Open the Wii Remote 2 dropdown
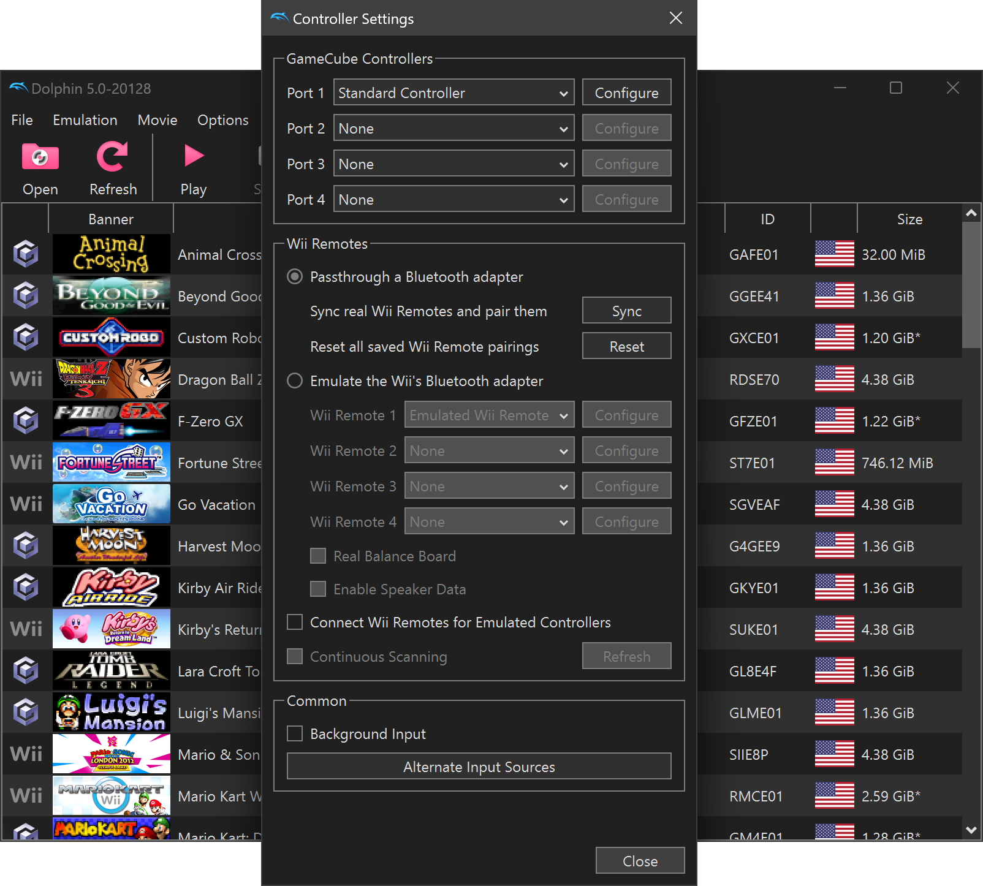The height and width of the screenshot is (886, 983). pyautogui.click(x=489, y=450)
